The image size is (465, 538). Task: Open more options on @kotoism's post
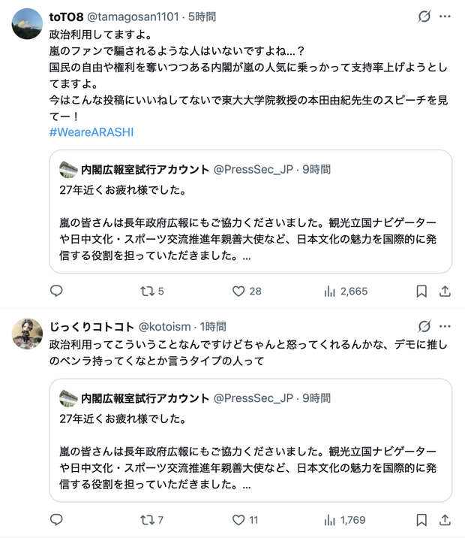(445, 326)
